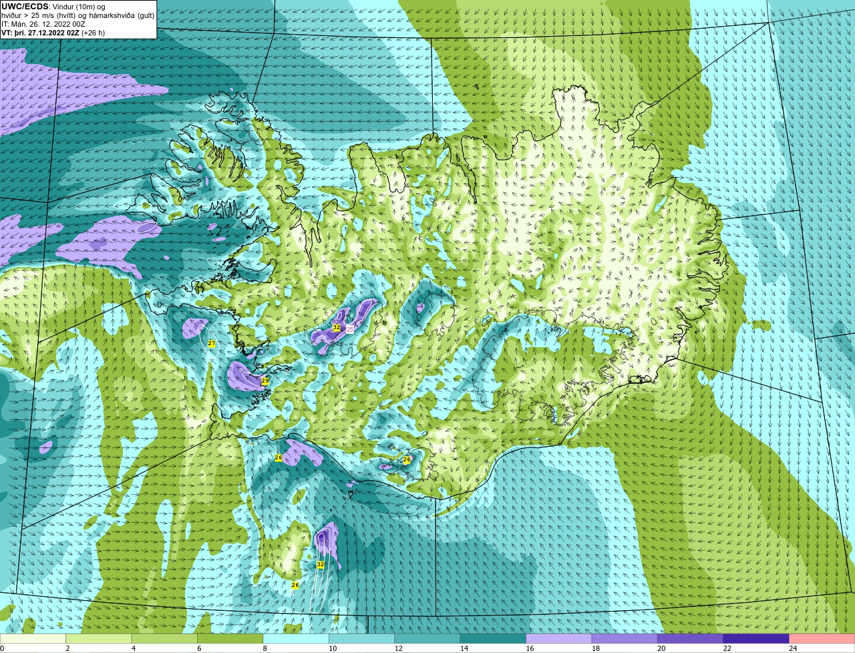Select the 20–22 m/s violet legend swatch
Screen dimensions: 855x653
tap(691, 638)
